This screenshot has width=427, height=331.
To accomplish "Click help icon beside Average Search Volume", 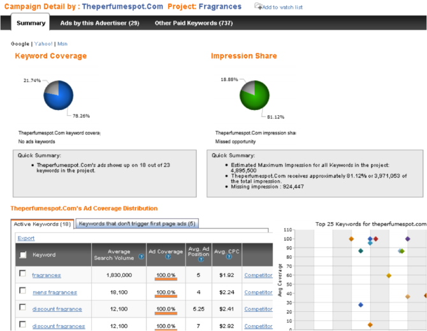I will [x=141, y=257].
